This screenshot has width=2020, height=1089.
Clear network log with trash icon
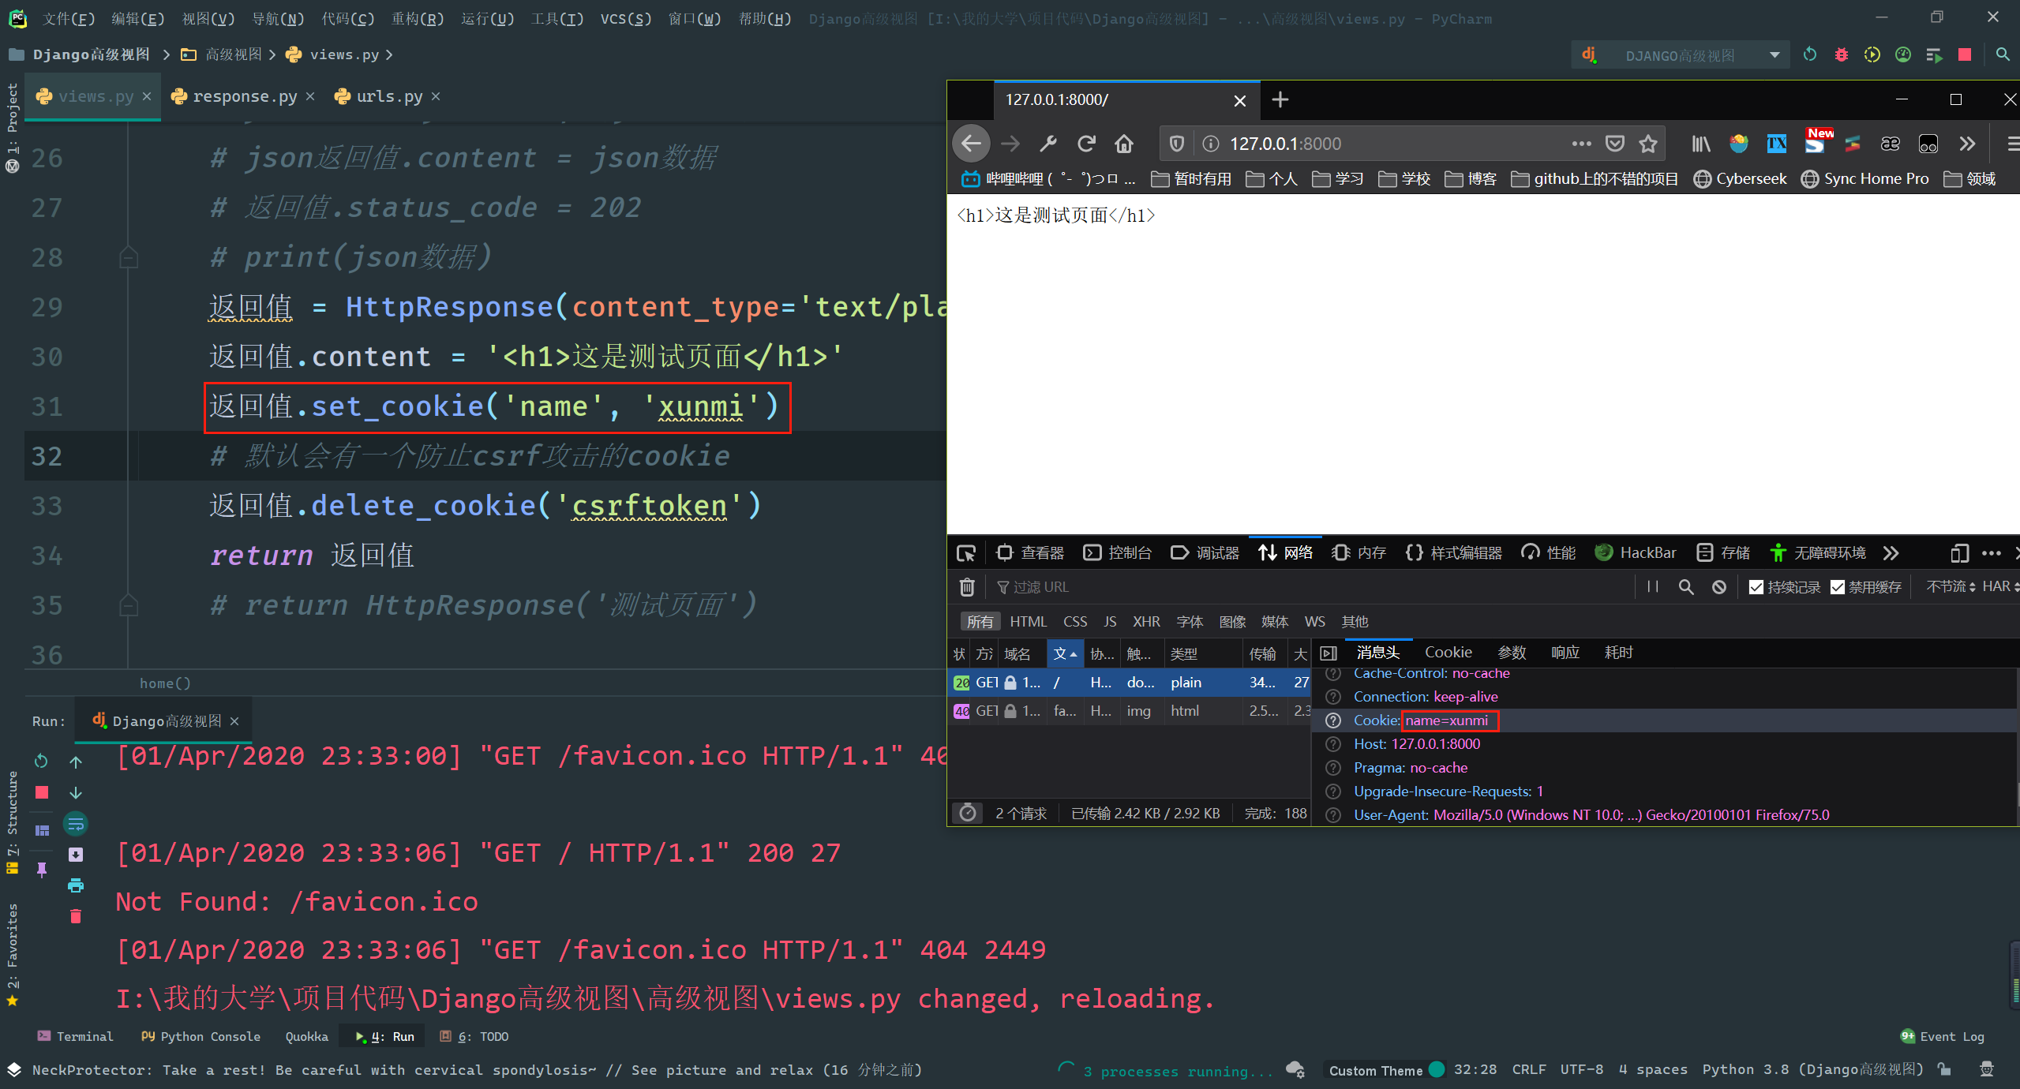[966, 587]
